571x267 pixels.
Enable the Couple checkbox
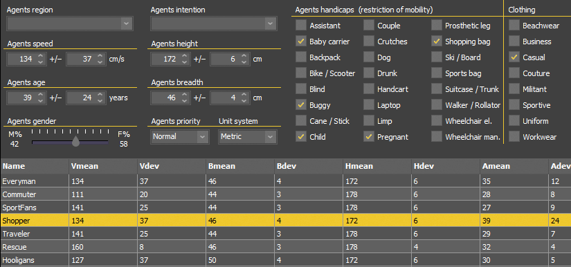(x=369, y=26)
